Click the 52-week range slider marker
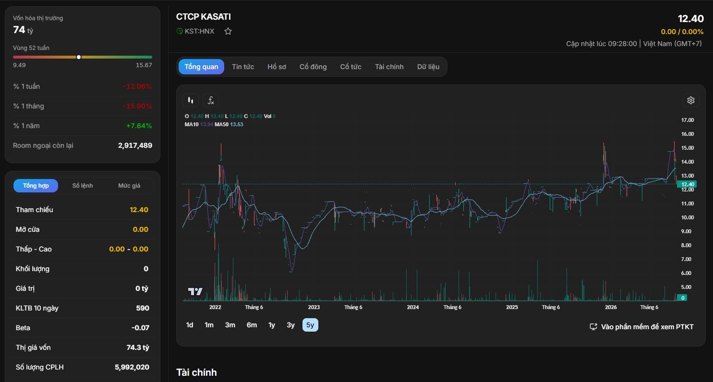Screen dimensions: 713x382 (79, 57)
